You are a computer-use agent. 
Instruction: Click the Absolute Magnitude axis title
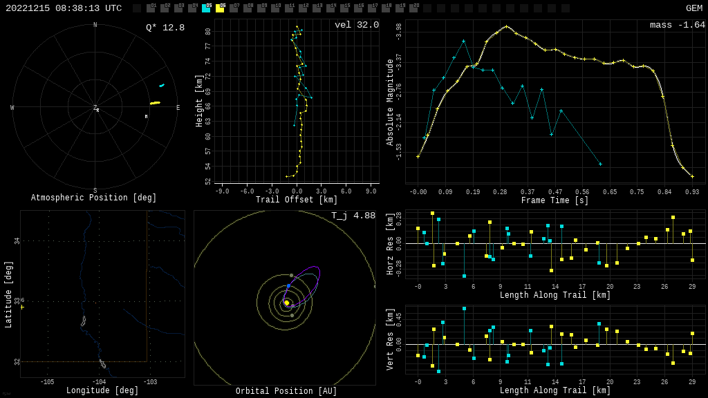tap(390, 102)
